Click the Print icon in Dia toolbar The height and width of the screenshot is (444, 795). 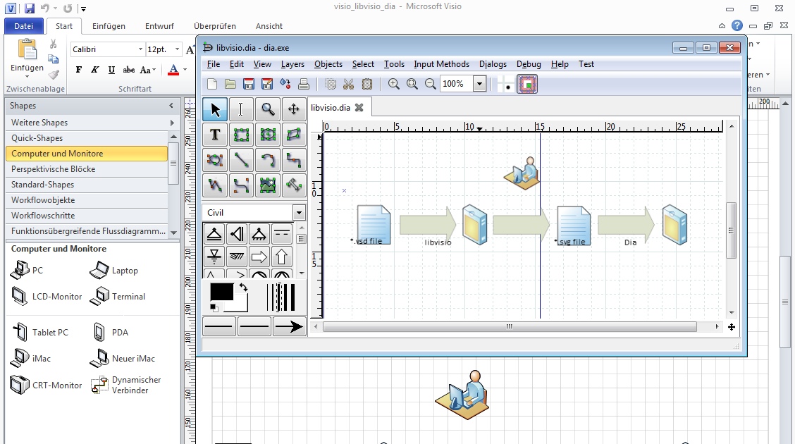(304, 84)
